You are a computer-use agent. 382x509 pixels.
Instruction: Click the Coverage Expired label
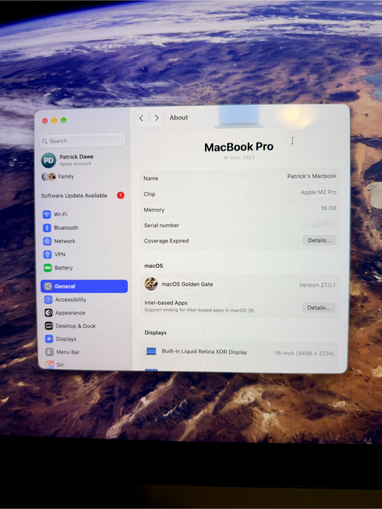pyautogui.click(x=166, y=241)
